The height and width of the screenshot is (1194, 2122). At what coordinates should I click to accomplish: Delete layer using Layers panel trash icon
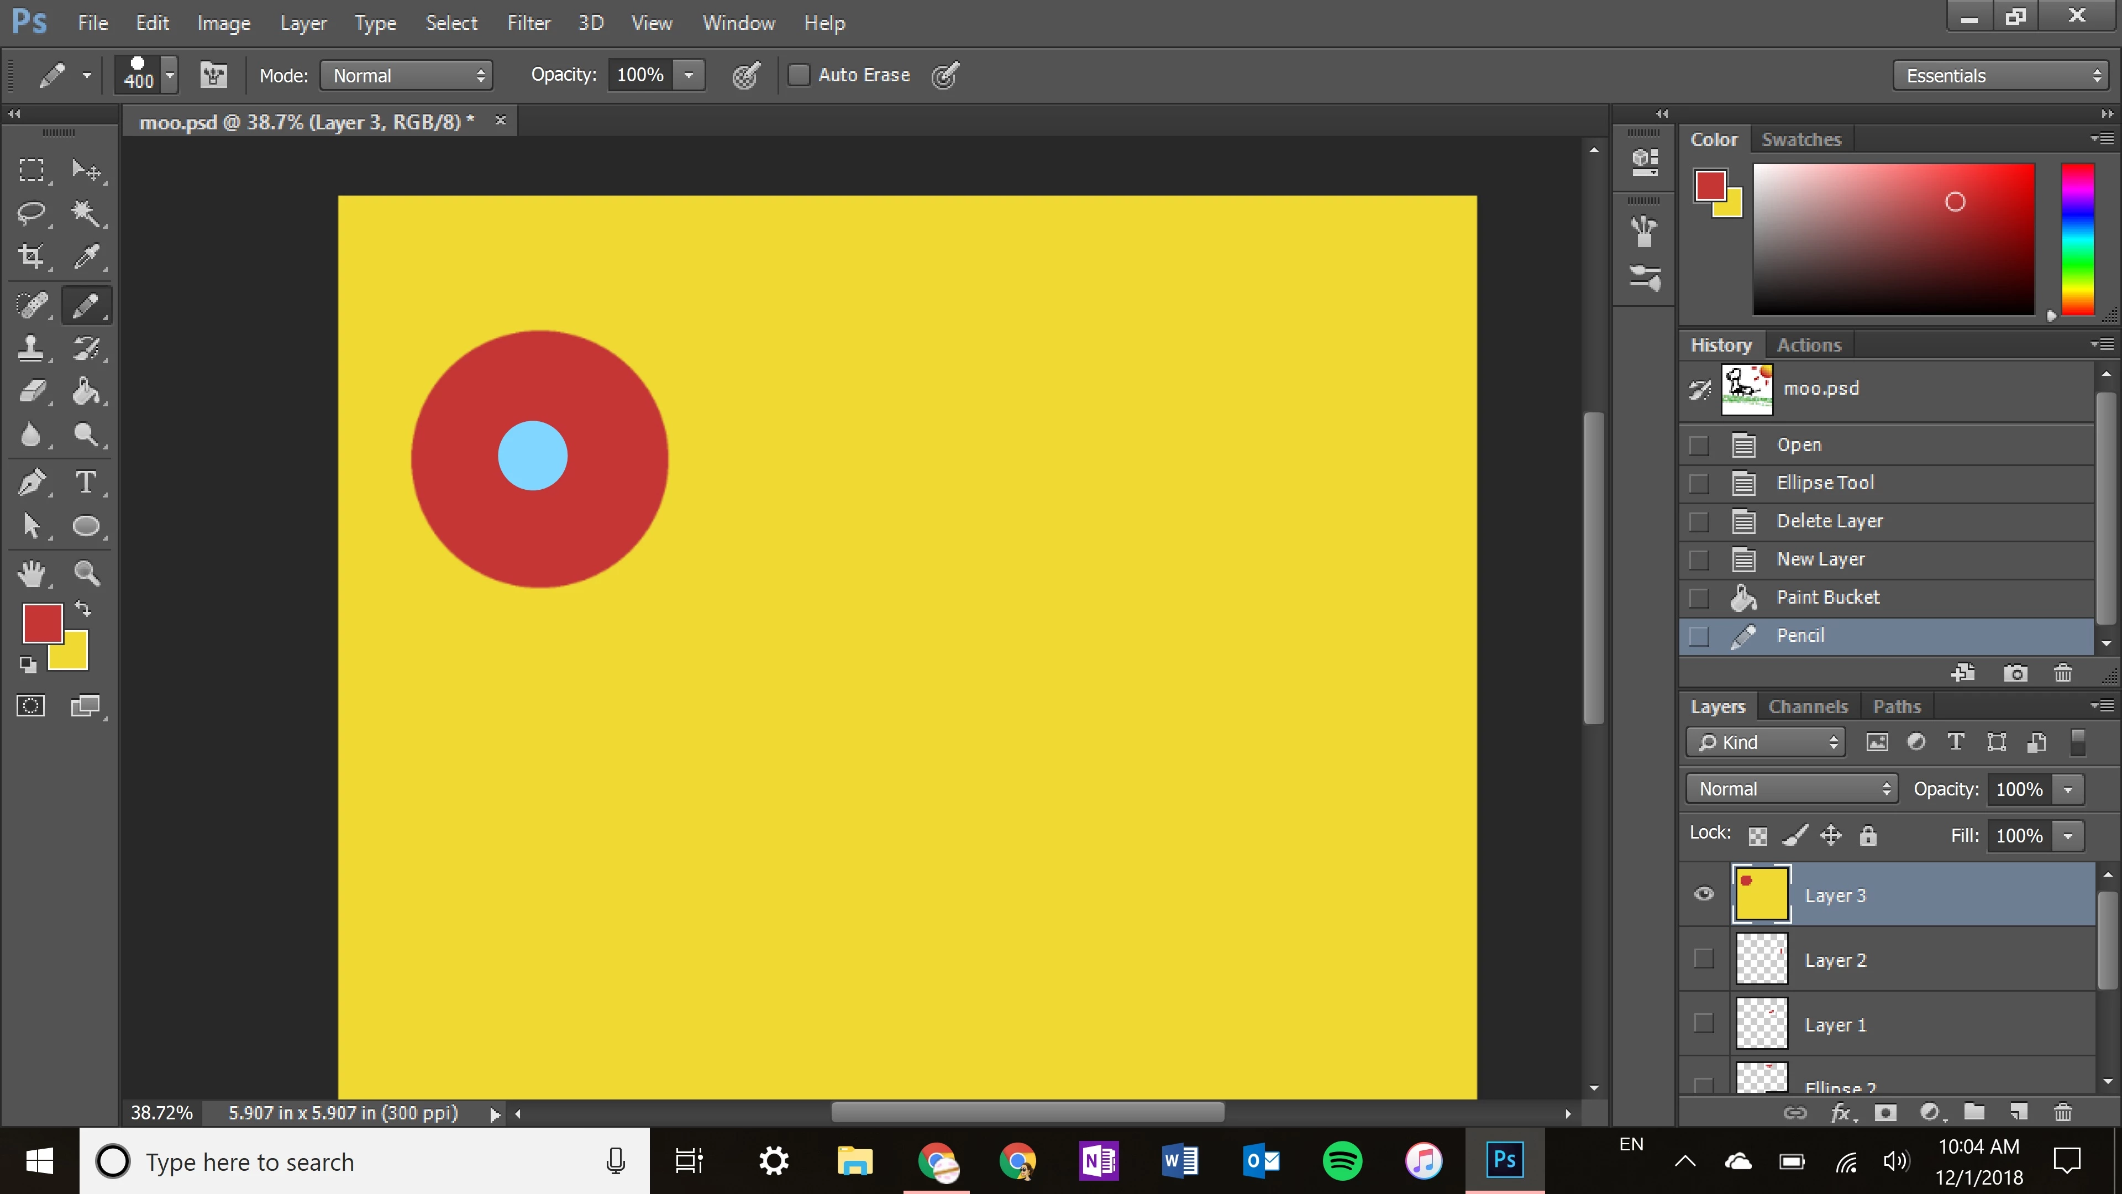pos(2063,1112)
